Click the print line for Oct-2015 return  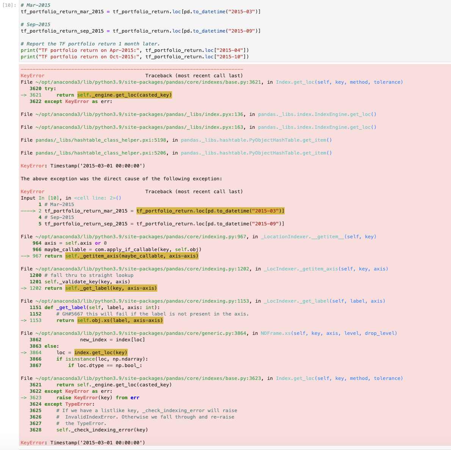click(x=135, y=57)
